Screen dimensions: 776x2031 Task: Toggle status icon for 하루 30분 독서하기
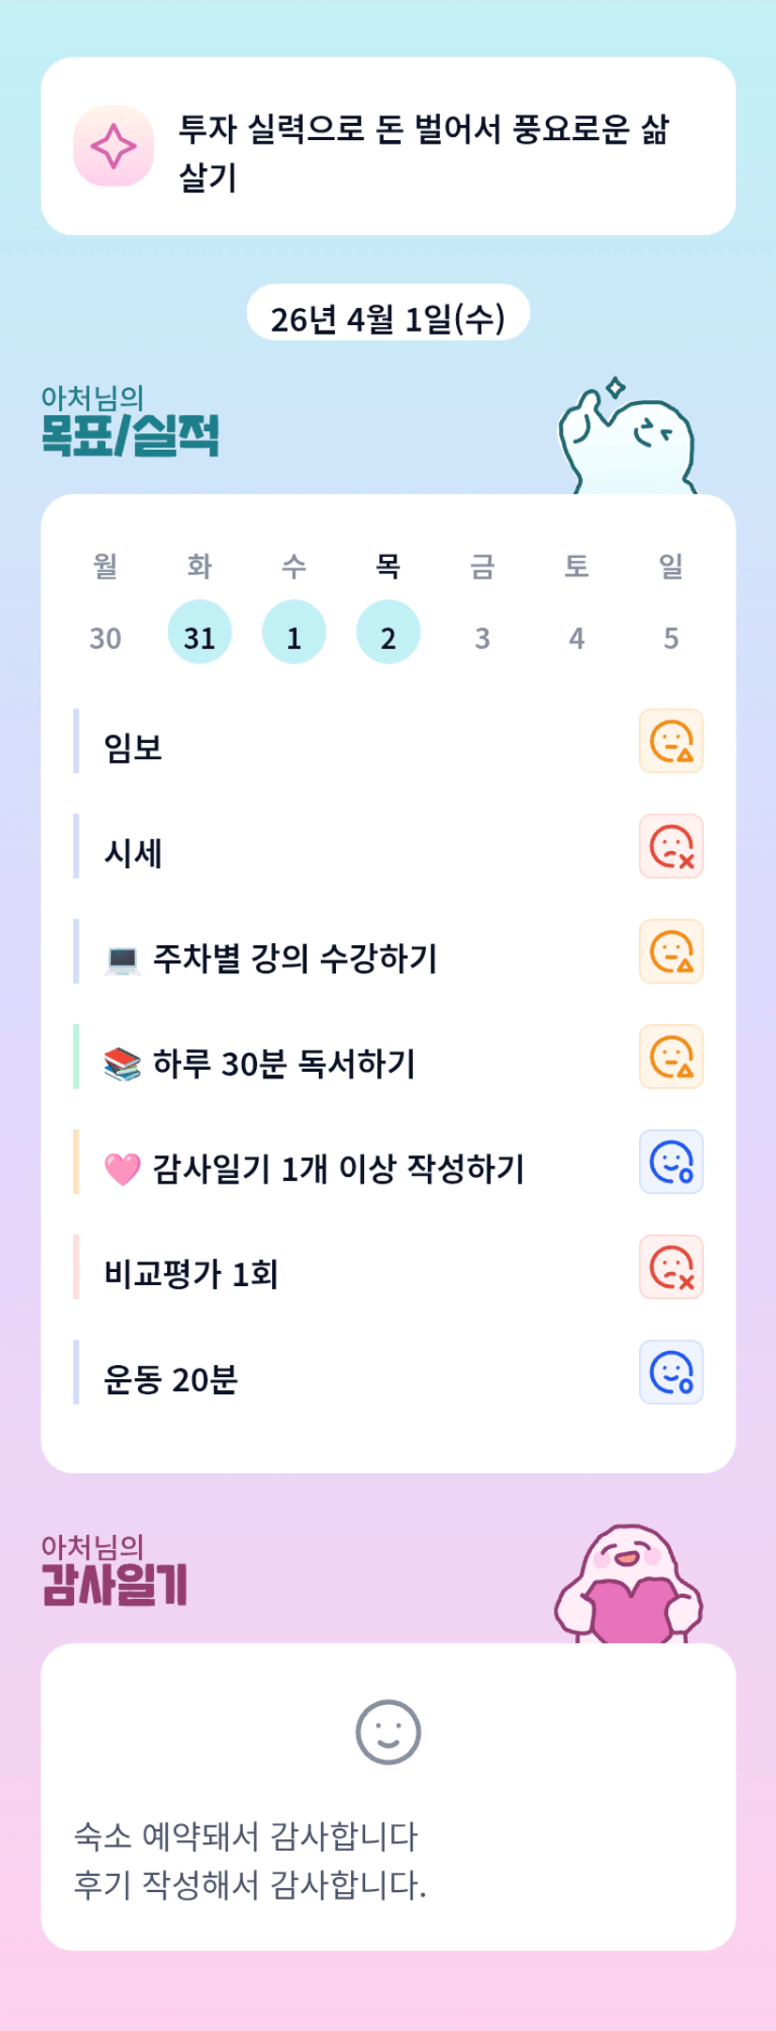pos(671,1057)
